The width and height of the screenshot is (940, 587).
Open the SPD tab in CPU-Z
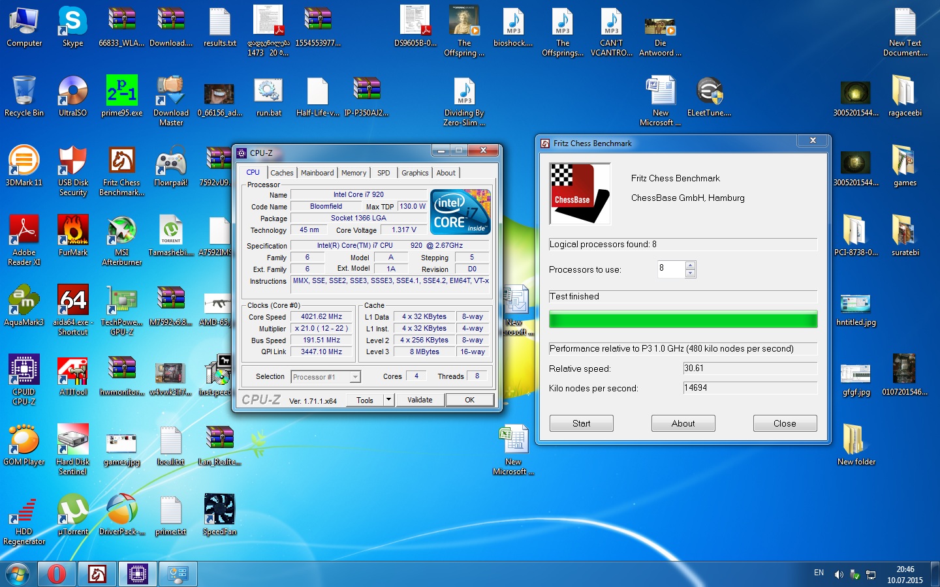(384, 173)
